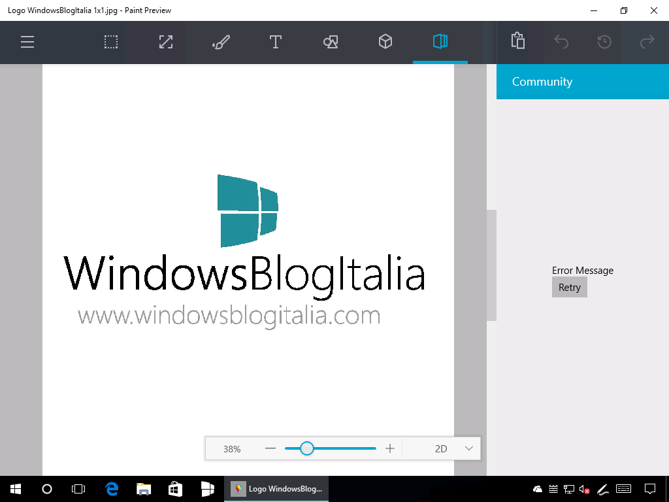Open the Windows Store taskbar icon
The height and width of the screenshot is (502, 669).
[x=175, y=489]
